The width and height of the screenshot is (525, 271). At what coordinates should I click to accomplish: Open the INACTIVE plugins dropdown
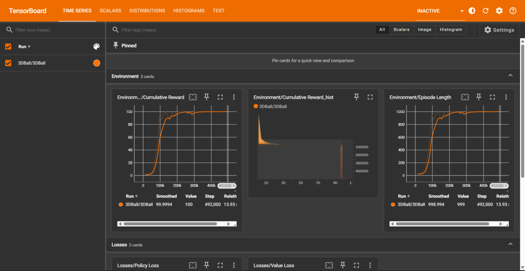[x=440, y=11]
